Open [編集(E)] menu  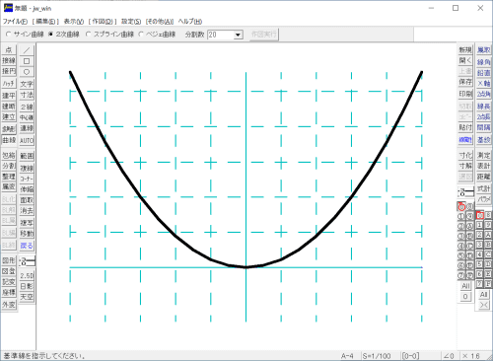click(x=45, y=22)
